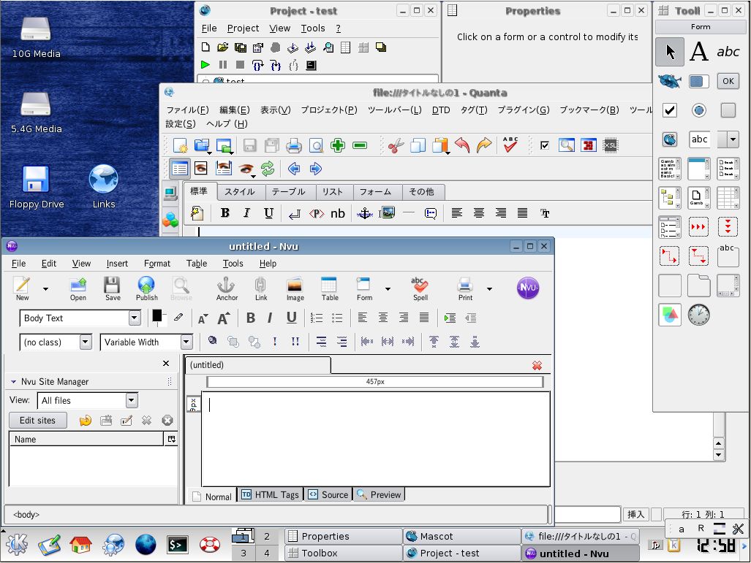Toggle Italic in the Nvu format toolbar
Image resolution: width=751 pixels, height=563 pixels.
coord(270,318)
